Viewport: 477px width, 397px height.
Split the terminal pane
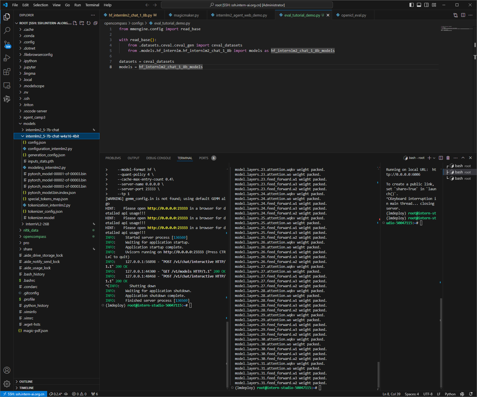pos(441,158)
